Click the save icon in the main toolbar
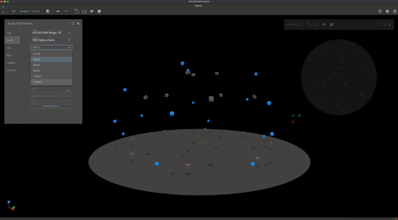The image size is (398, 220). 48,11
